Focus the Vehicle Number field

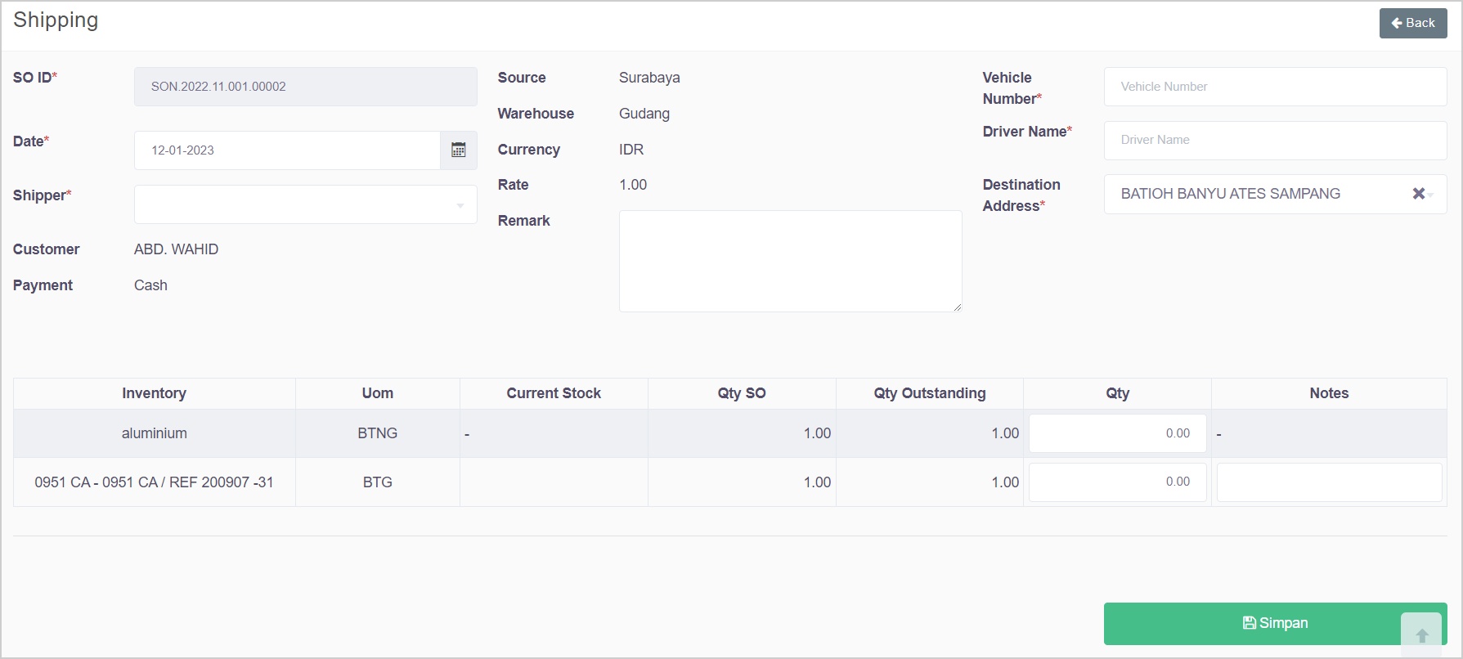click(x=1274, y=87)
